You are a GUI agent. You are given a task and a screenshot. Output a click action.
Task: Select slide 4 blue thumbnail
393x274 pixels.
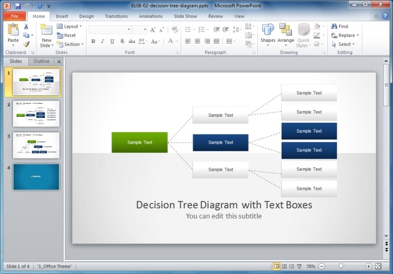[36, 177]
